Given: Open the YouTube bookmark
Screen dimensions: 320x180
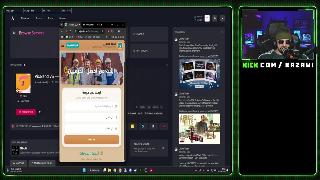Looking at the screenshot, I should point(79,37).
